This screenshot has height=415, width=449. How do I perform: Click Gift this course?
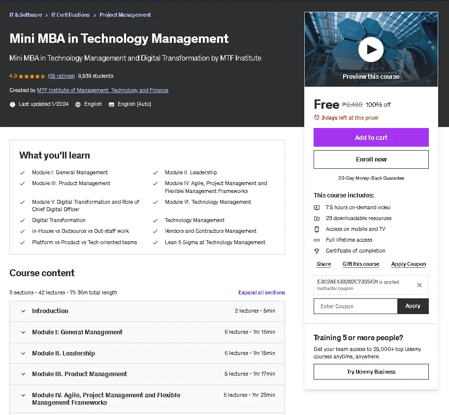point(361,264)
